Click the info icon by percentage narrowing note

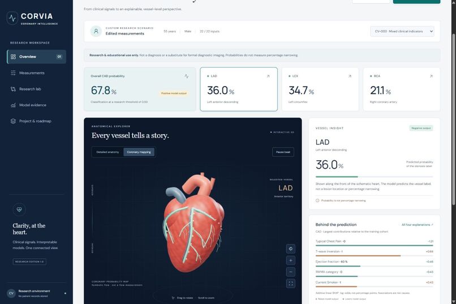click(317, 200)
